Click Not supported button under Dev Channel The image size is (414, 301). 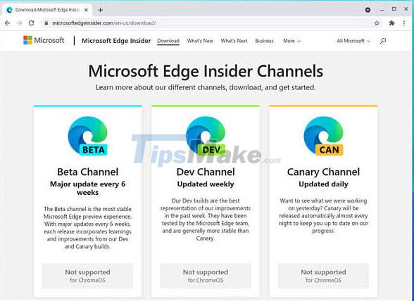206,276
